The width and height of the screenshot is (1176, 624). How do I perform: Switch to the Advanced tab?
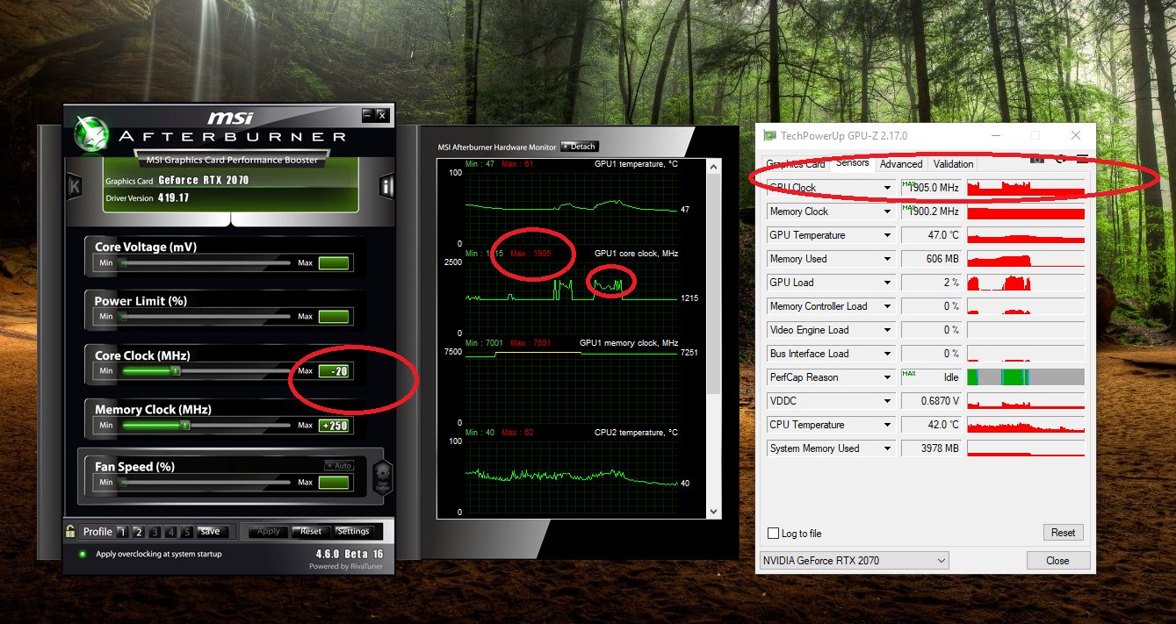click(901, 164)
